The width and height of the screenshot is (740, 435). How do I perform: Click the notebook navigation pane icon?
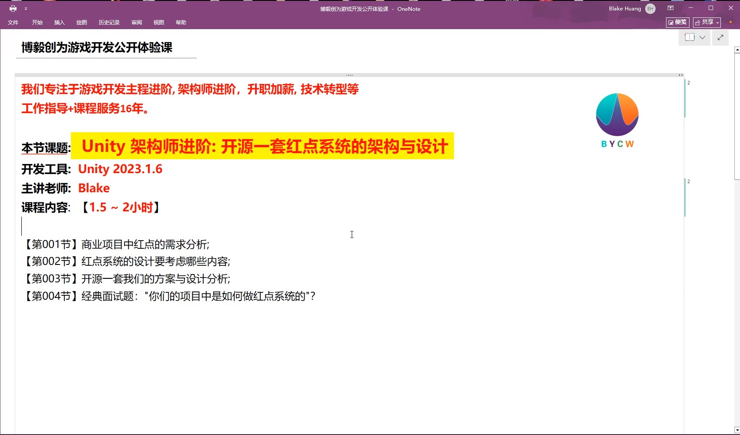coord(690,37)
